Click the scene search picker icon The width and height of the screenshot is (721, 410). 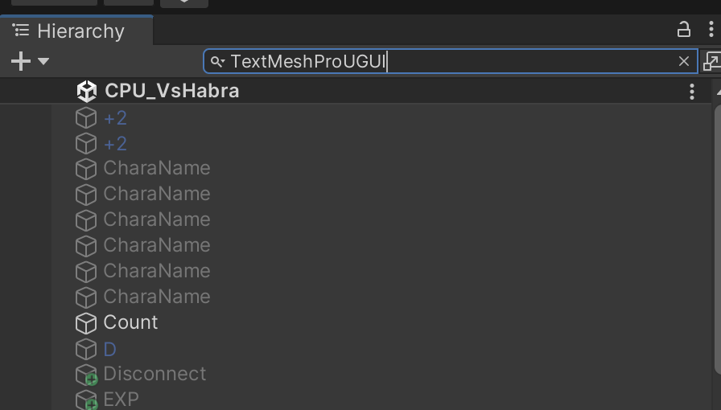[x=712, y=61]
